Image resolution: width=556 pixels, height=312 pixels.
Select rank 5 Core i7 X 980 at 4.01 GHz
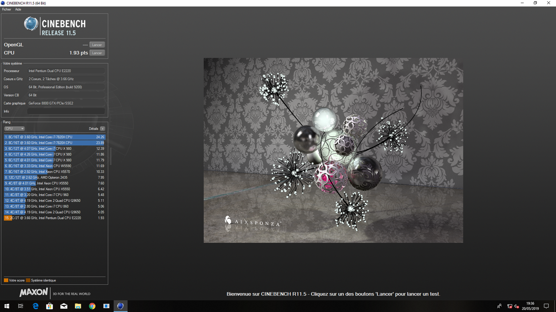coord(54,160)
